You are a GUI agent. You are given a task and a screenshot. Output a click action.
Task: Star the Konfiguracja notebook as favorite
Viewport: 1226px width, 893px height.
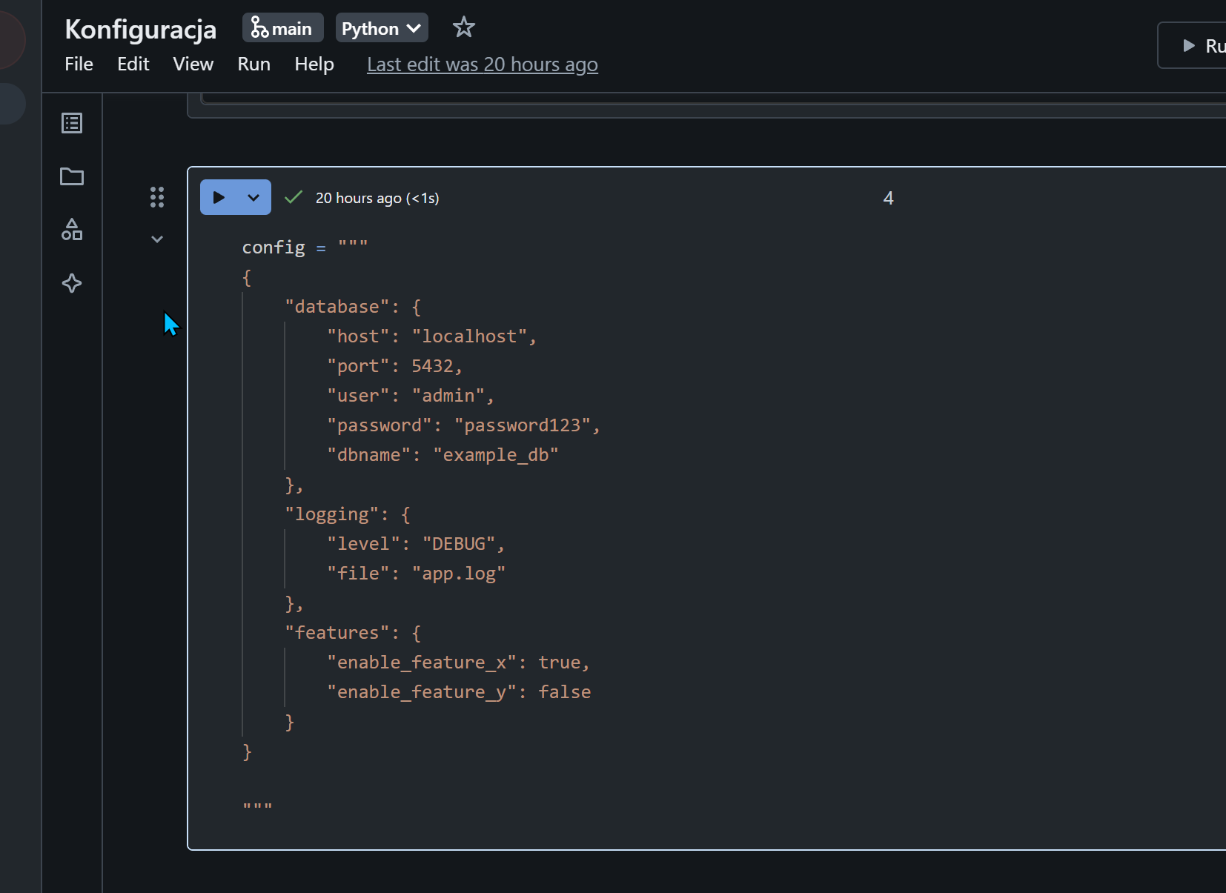pos(463,28)
